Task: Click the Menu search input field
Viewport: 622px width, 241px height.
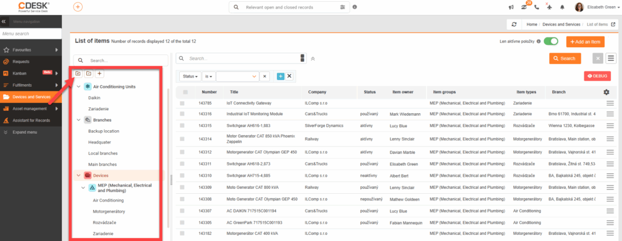Action: point(30,34)
